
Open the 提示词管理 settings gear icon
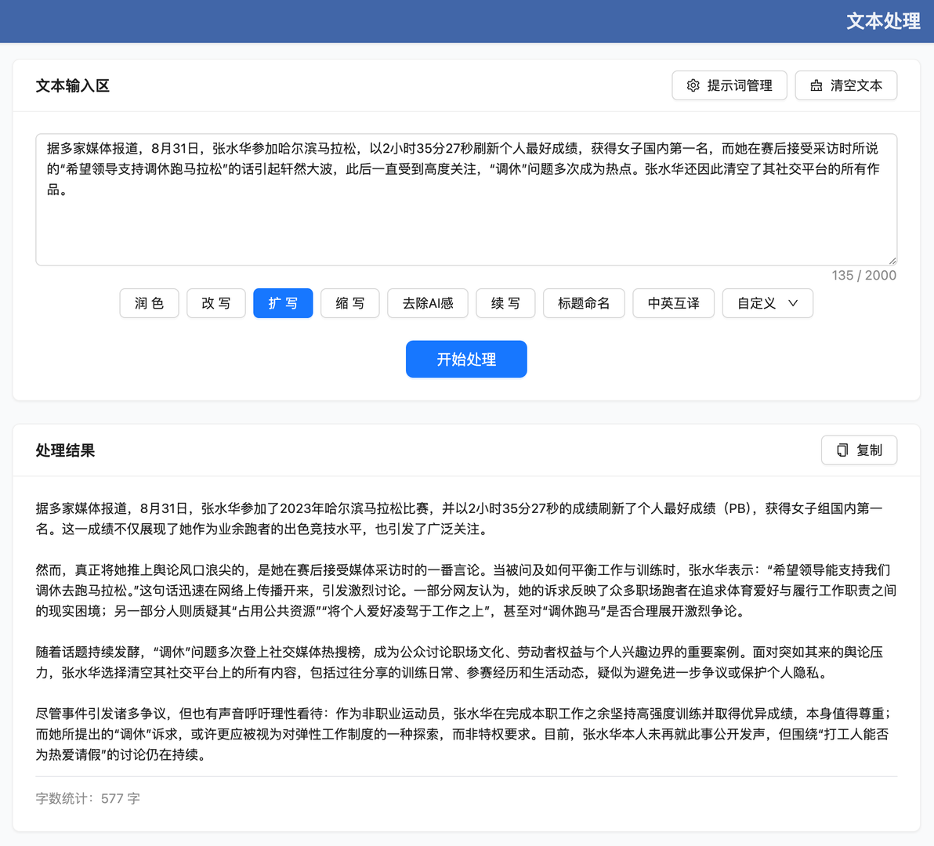tap(692, 85)
